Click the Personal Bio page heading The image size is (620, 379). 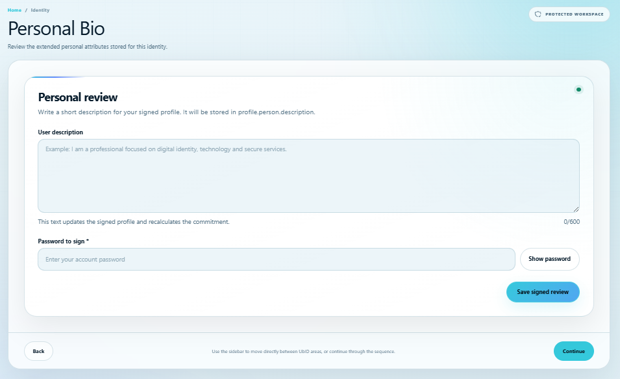(56, 29)
